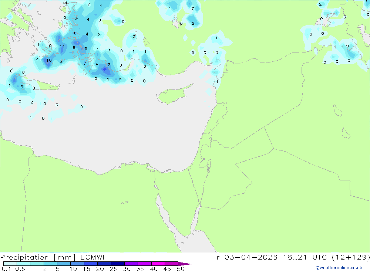Click the '(12+129)' forecast offset text
The height and width of the screenshot is (271, 370).
351,257
